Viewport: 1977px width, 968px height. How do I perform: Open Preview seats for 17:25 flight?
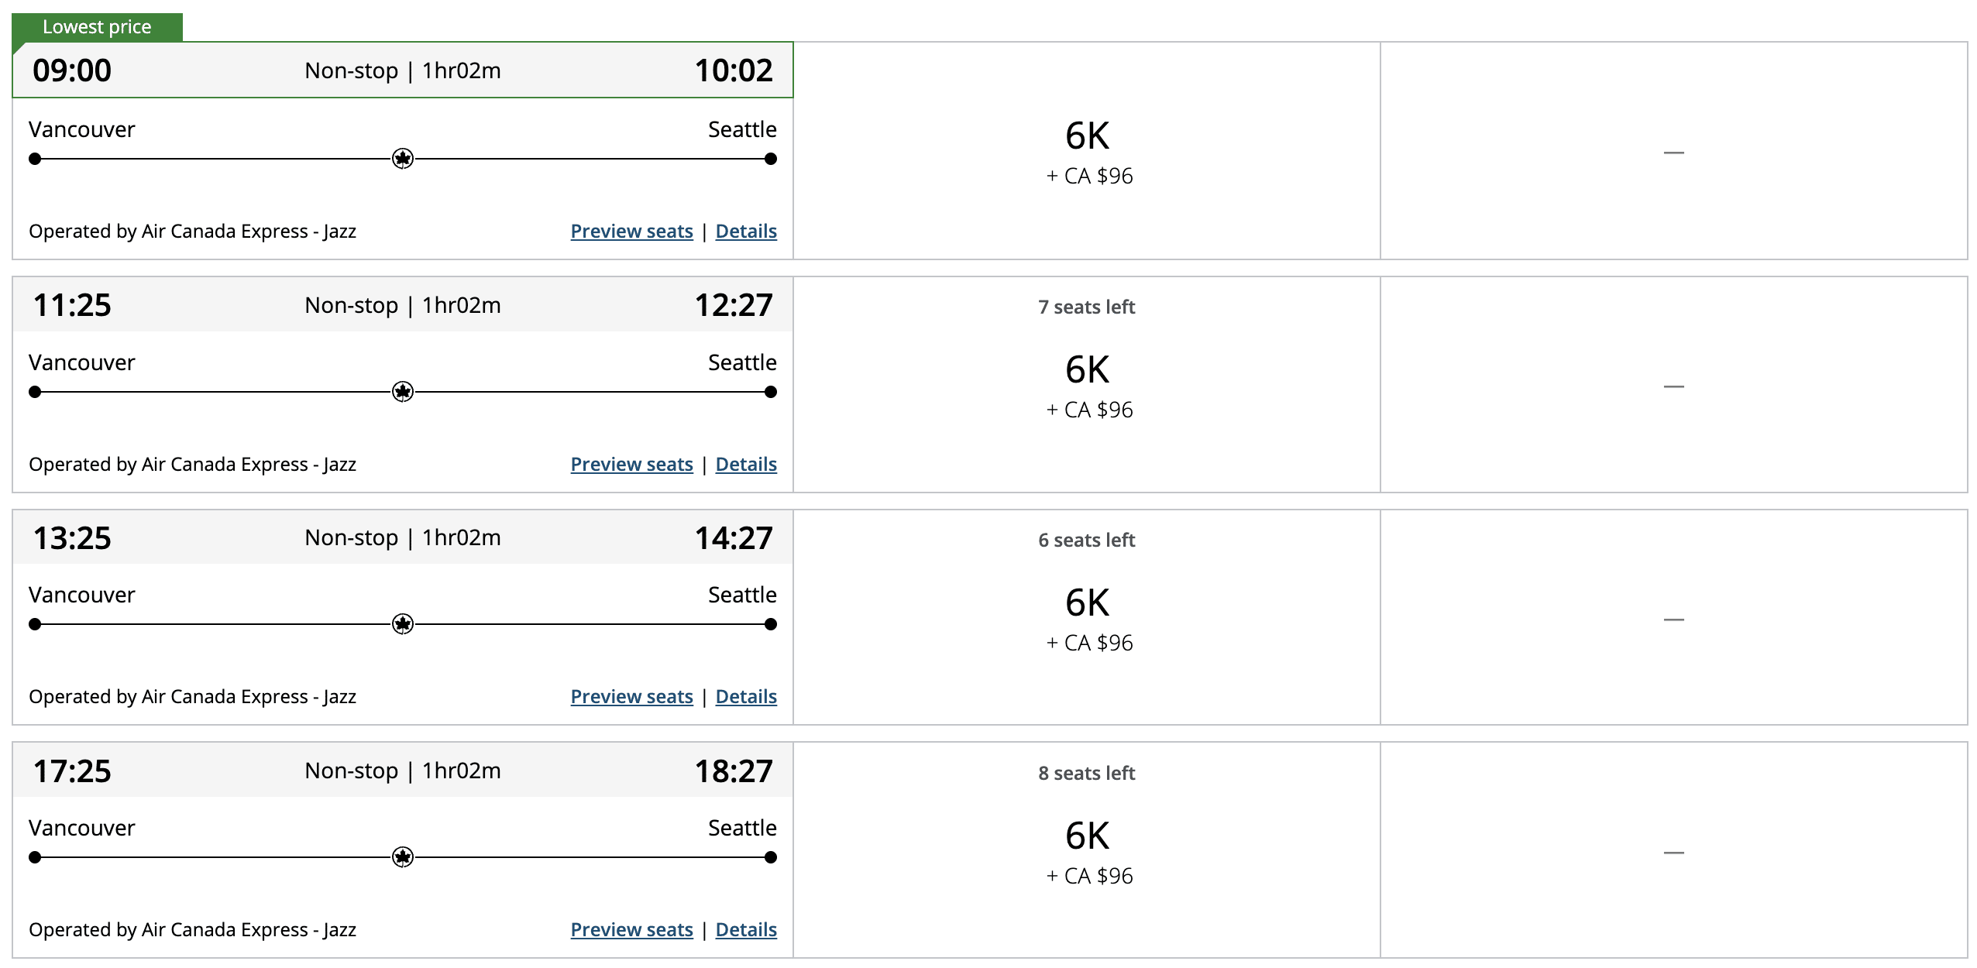[x=631, y=930]
